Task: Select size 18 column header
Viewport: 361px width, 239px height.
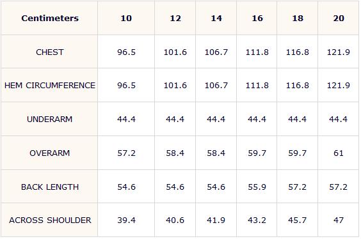Action: coord(298,18)
